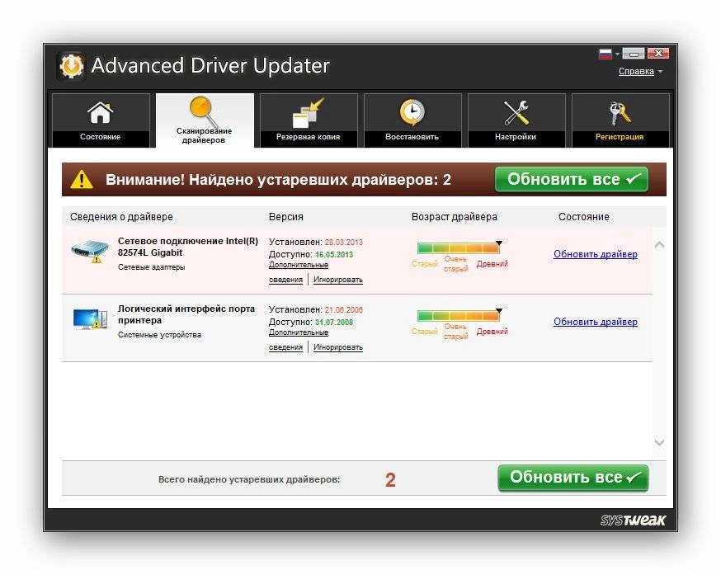The image size is (721, 575).
Task: Click available date 16.05.2013
Action: tap(334, 254)
